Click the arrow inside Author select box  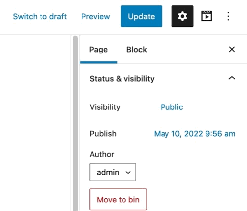click(x=128, y=173)
